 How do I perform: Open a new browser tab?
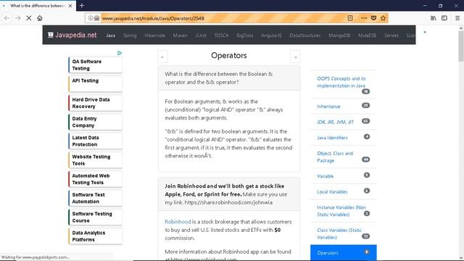(x=82, y=5)
